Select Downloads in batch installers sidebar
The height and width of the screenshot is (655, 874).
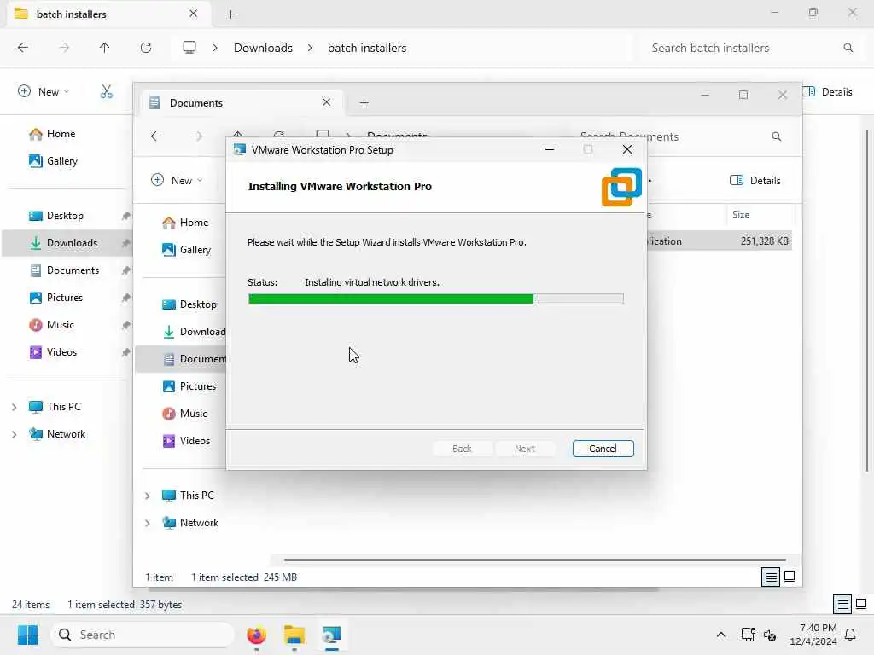coord(67,243)
